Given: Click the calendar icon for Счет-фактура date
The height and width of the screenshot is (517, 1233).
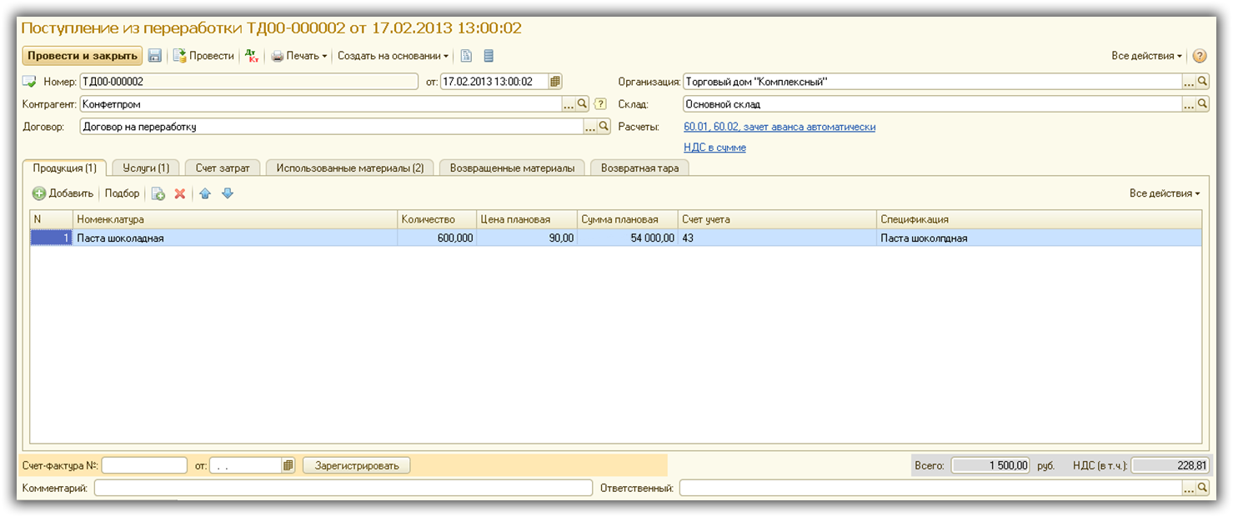Looking at the screenshot, I should tap(288, 465).
